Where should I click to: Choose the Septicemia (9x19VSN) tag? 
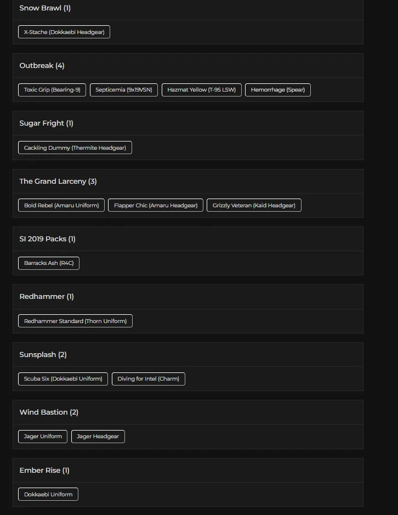pyautogui.click(x=124, y=90)
